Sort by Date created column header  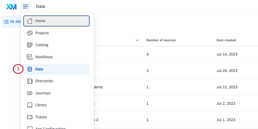[x=226, y=40]
